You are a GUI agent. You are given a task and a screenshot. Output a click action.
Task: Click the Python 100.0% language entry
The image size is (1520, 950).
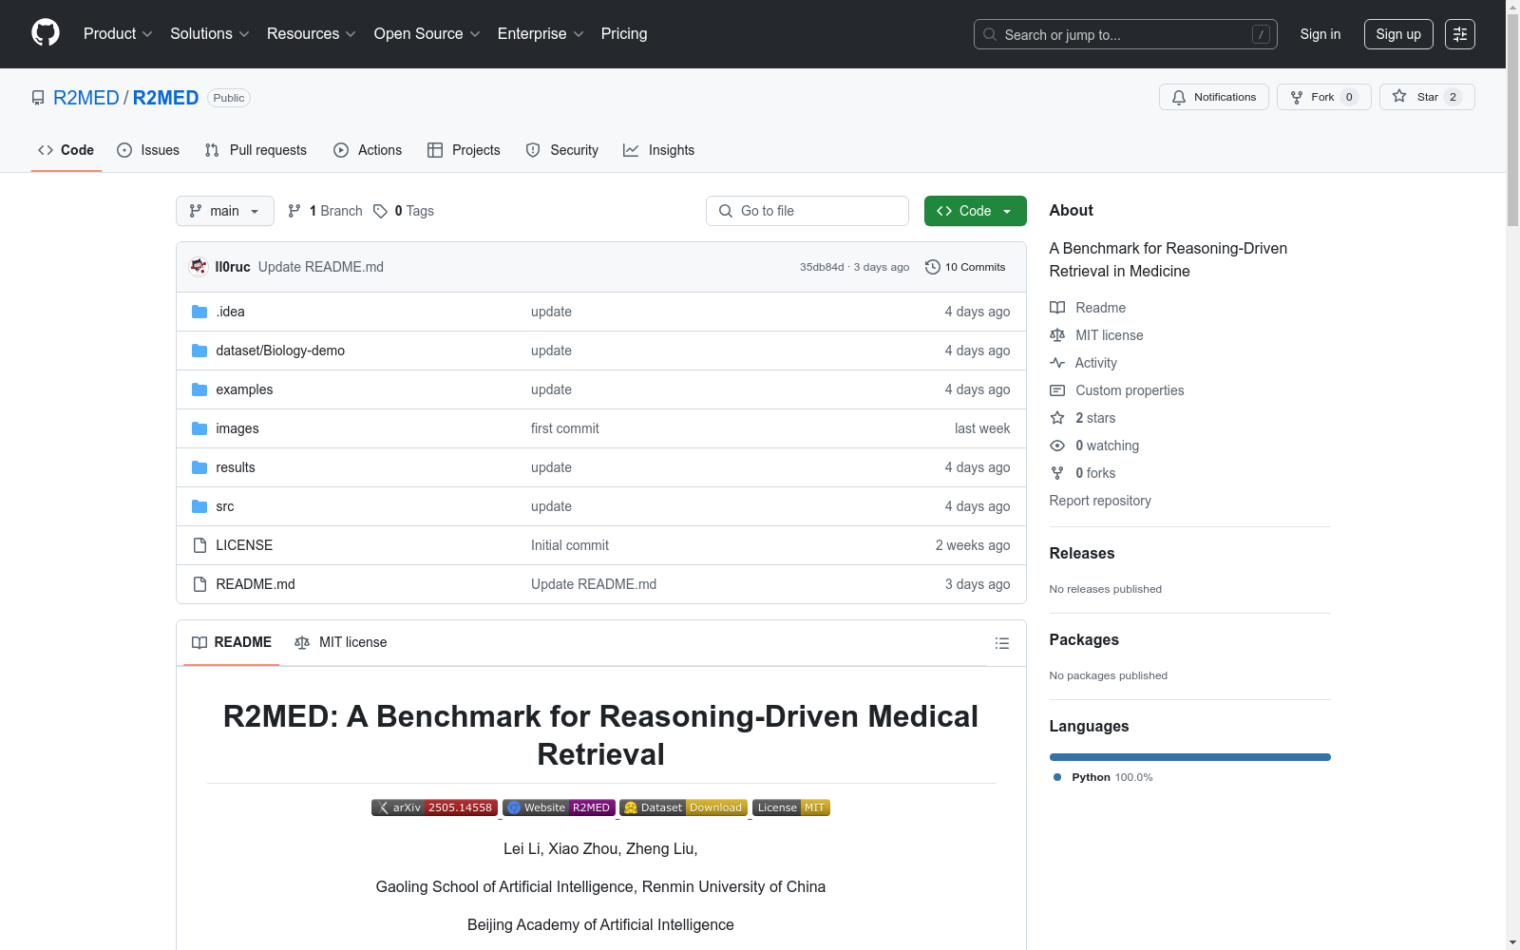tap(1103, 777)
